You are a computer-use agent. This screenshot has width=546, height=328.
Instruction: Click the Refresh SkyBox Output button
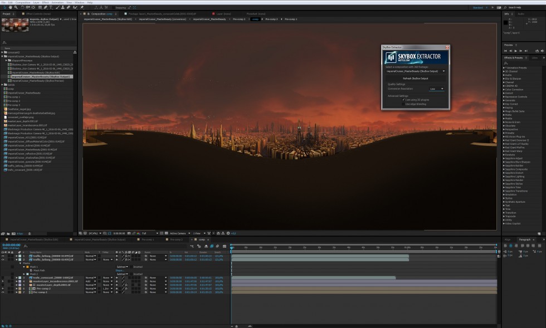click(416, 79)
